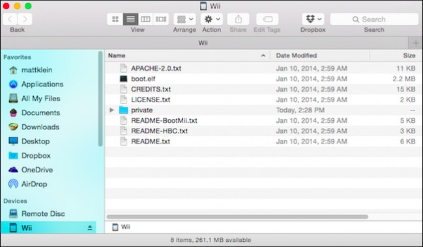The width and height of the screenshot is (423, 247).
Task: Click the Edit Tags button
Action: point(267,19)
